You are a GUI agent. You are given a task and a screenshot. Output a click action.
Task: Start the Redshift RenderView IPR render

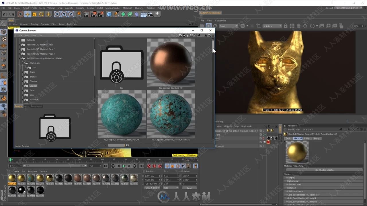[x=208, y=26]
